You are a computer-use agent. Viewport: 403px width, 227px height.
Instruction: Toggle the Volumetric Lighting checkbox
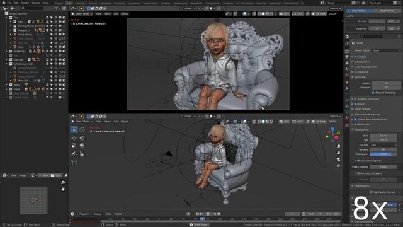[x=358, y=161]
